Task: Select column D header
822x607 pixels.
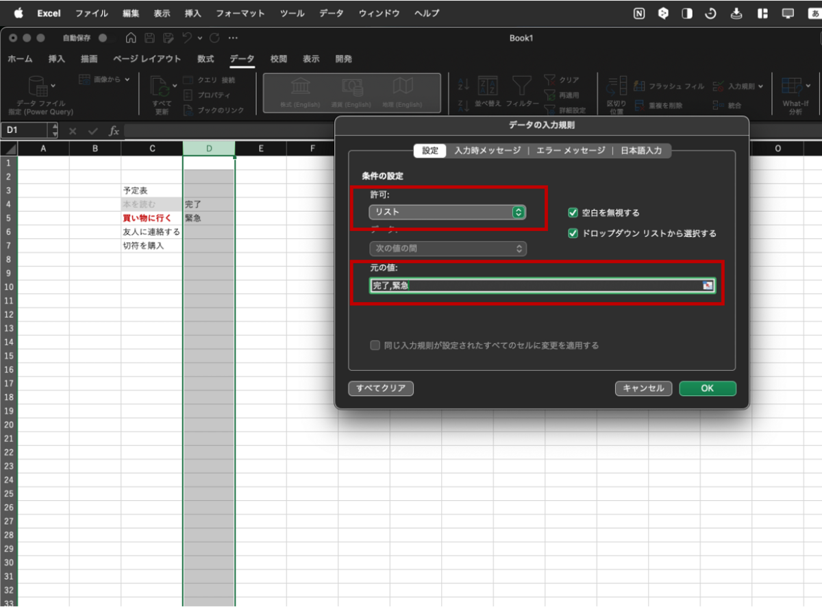Action: pyautogui.click(x=209, y=149)
